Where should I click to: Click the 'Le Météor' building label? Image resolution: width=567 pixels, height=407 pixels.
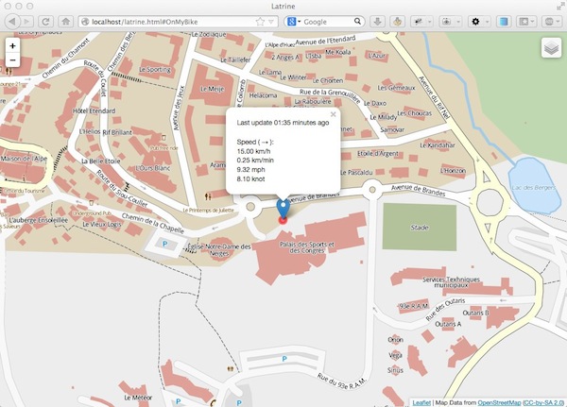click(x=138, y=398)
